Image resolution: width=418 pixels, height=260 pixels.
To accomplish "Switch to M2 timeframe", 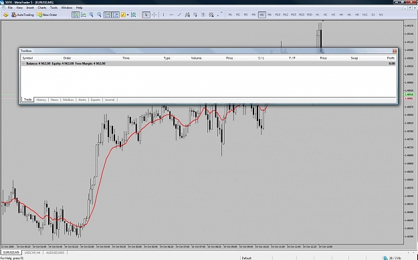I will [238, 15].
